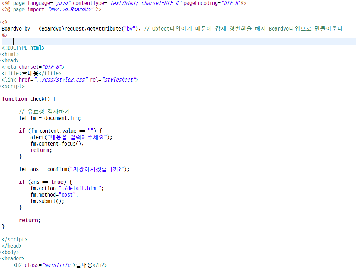Click the opening <body> tag
Viewport: 356px width, 269px height.
pyautogui.click(x=10, y=252)
